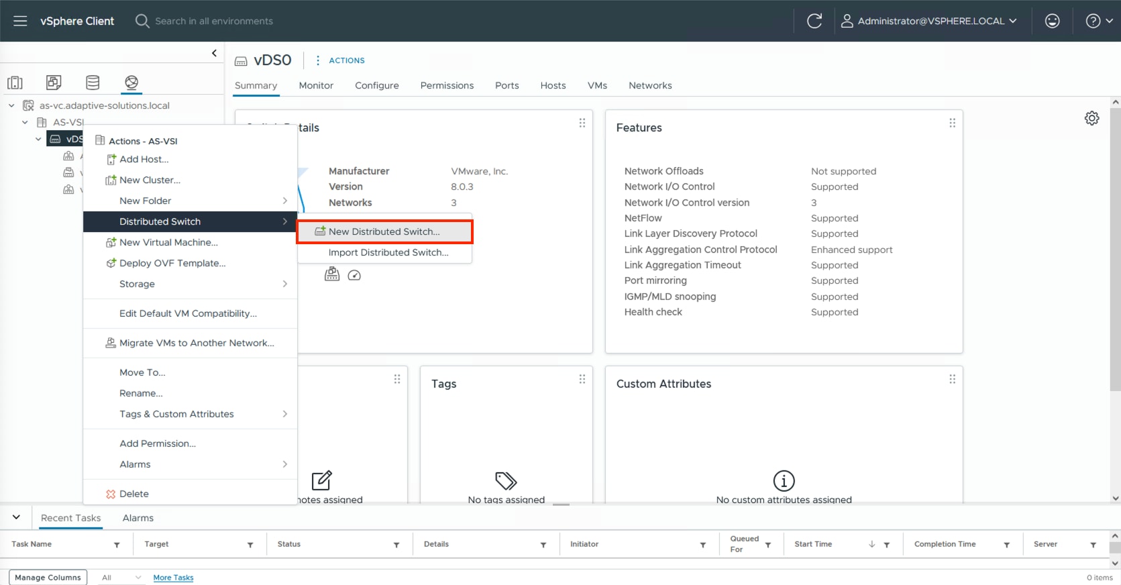Collapse the navigation sidebar with the chevron
Viewport: 1121px width, 585px height.
tap(214, 53)
